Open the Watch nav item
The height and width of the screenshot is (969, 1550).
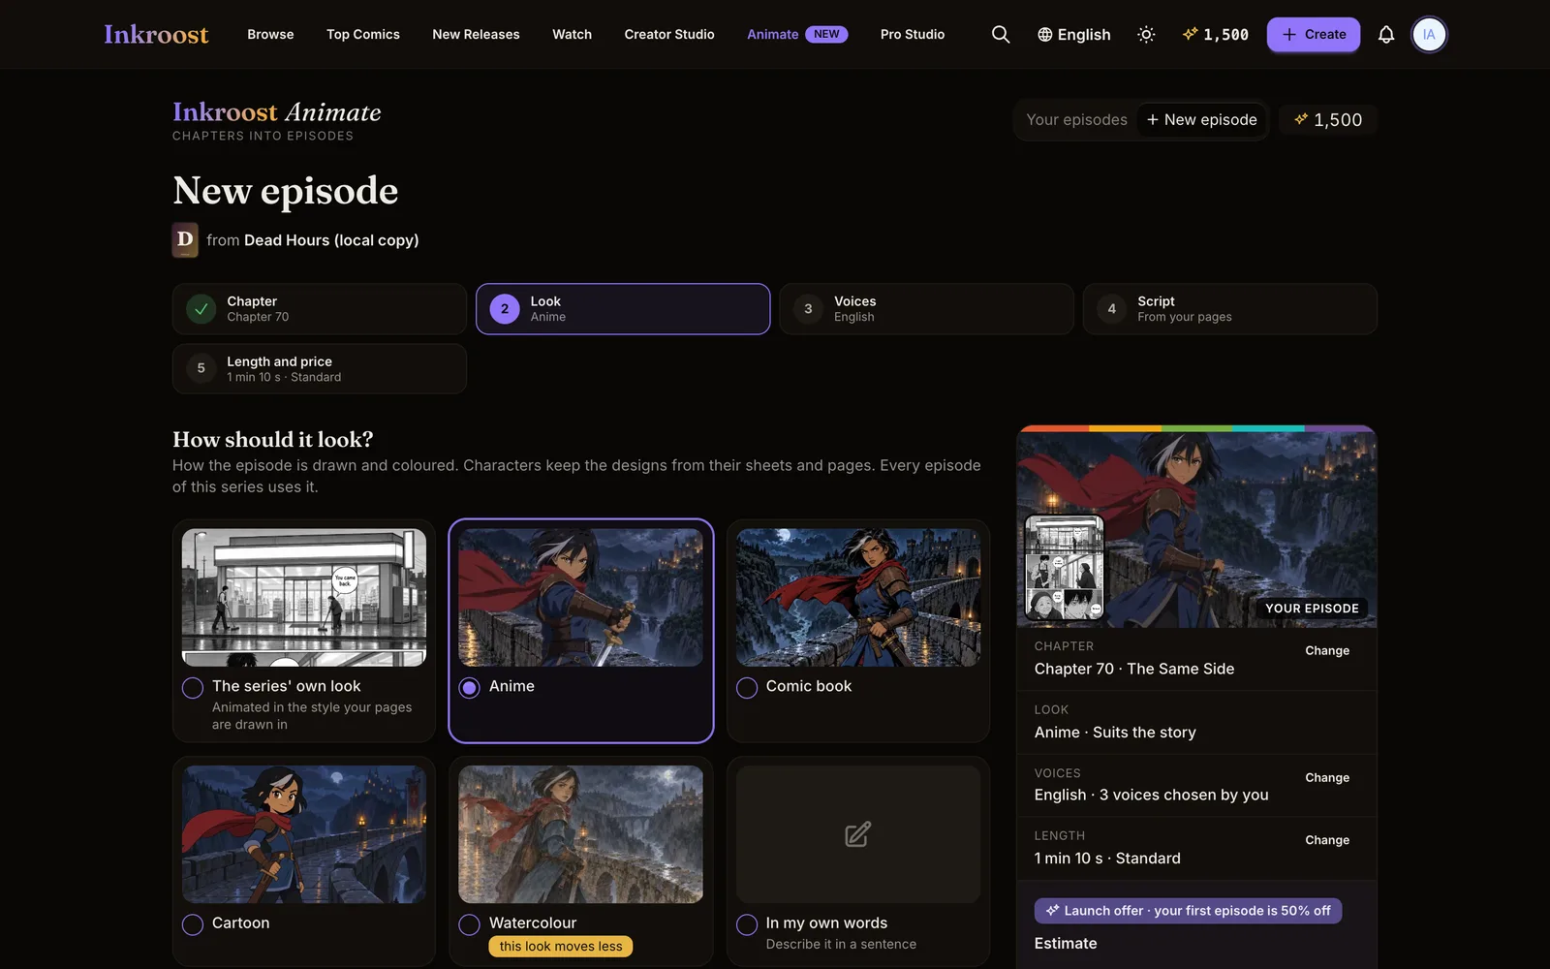(x=572, y=34)
